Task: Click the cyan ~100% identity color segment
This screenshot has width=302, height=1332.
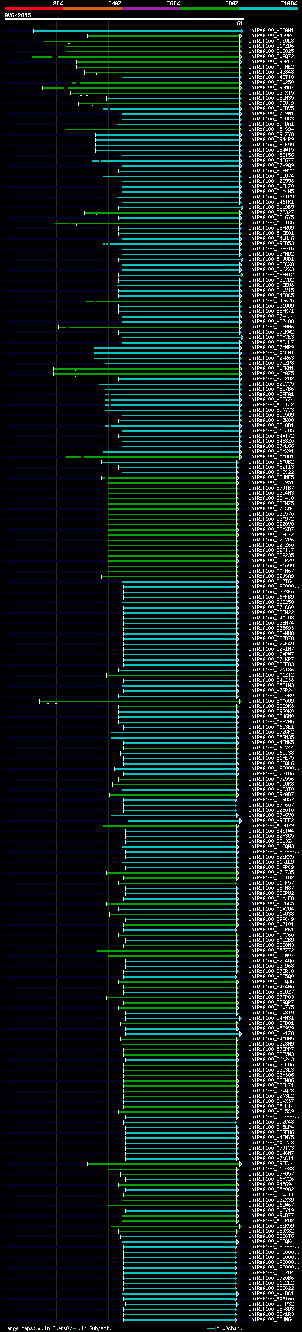Action: [x=268, y=9]
